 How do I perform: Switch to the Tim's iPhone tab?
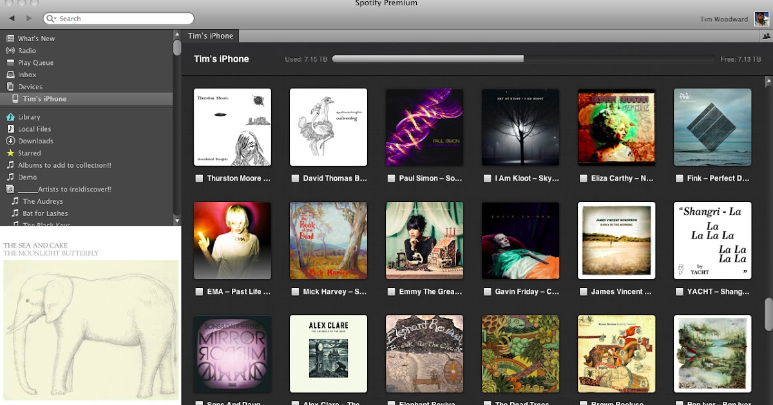point(210,36)
